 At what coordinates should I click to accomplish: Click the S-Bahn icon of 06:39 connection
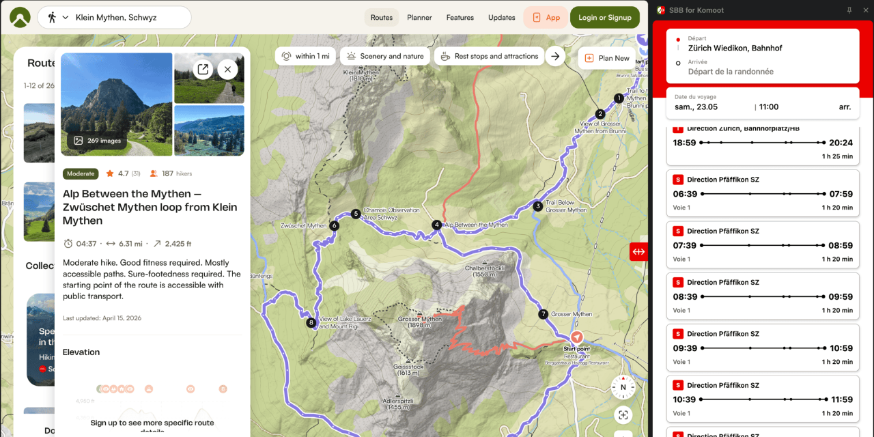[x=678, y=180]
